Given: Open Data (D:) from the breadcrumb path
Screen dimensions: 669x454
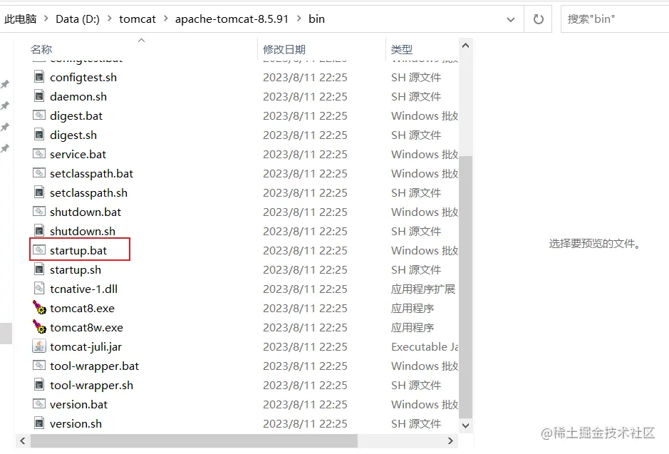Looking at the screenshot, I should [x=77, y=19].
